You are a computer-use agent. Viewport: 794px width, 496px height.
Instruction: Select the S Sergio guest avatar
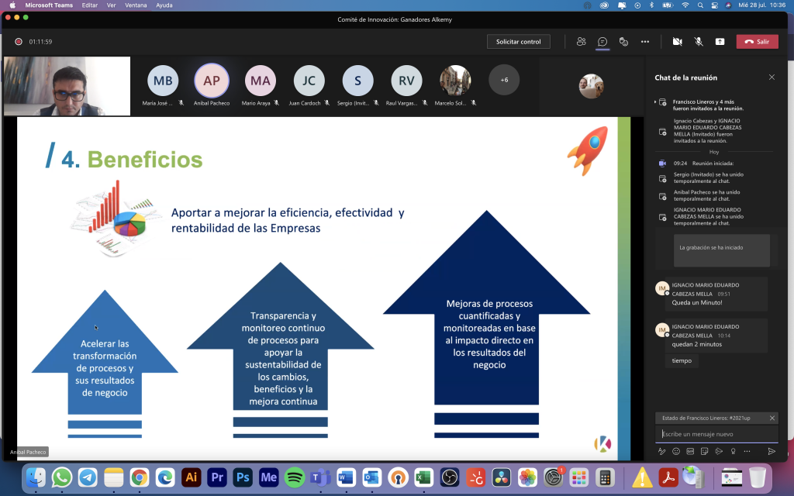[358, 81]
